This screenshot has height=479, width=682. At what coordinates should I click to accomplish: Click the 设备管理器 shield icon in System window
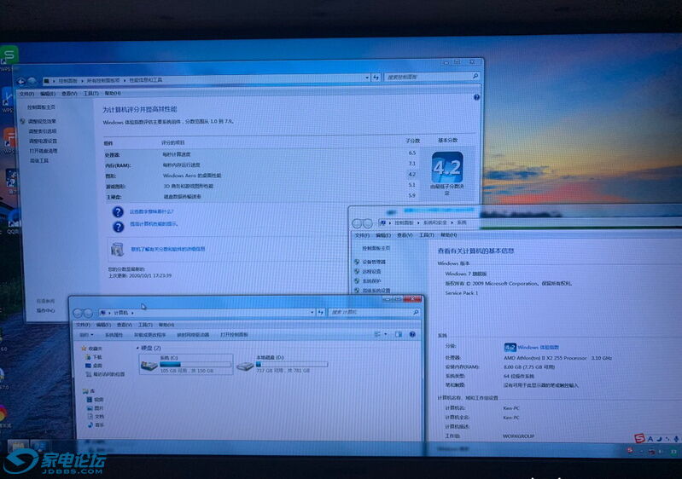coord(357,262)
